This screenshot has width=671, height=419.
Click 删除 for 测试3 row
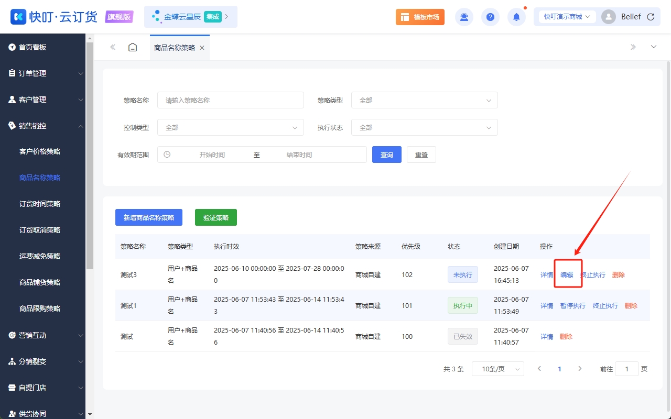[x=619, y=274]
